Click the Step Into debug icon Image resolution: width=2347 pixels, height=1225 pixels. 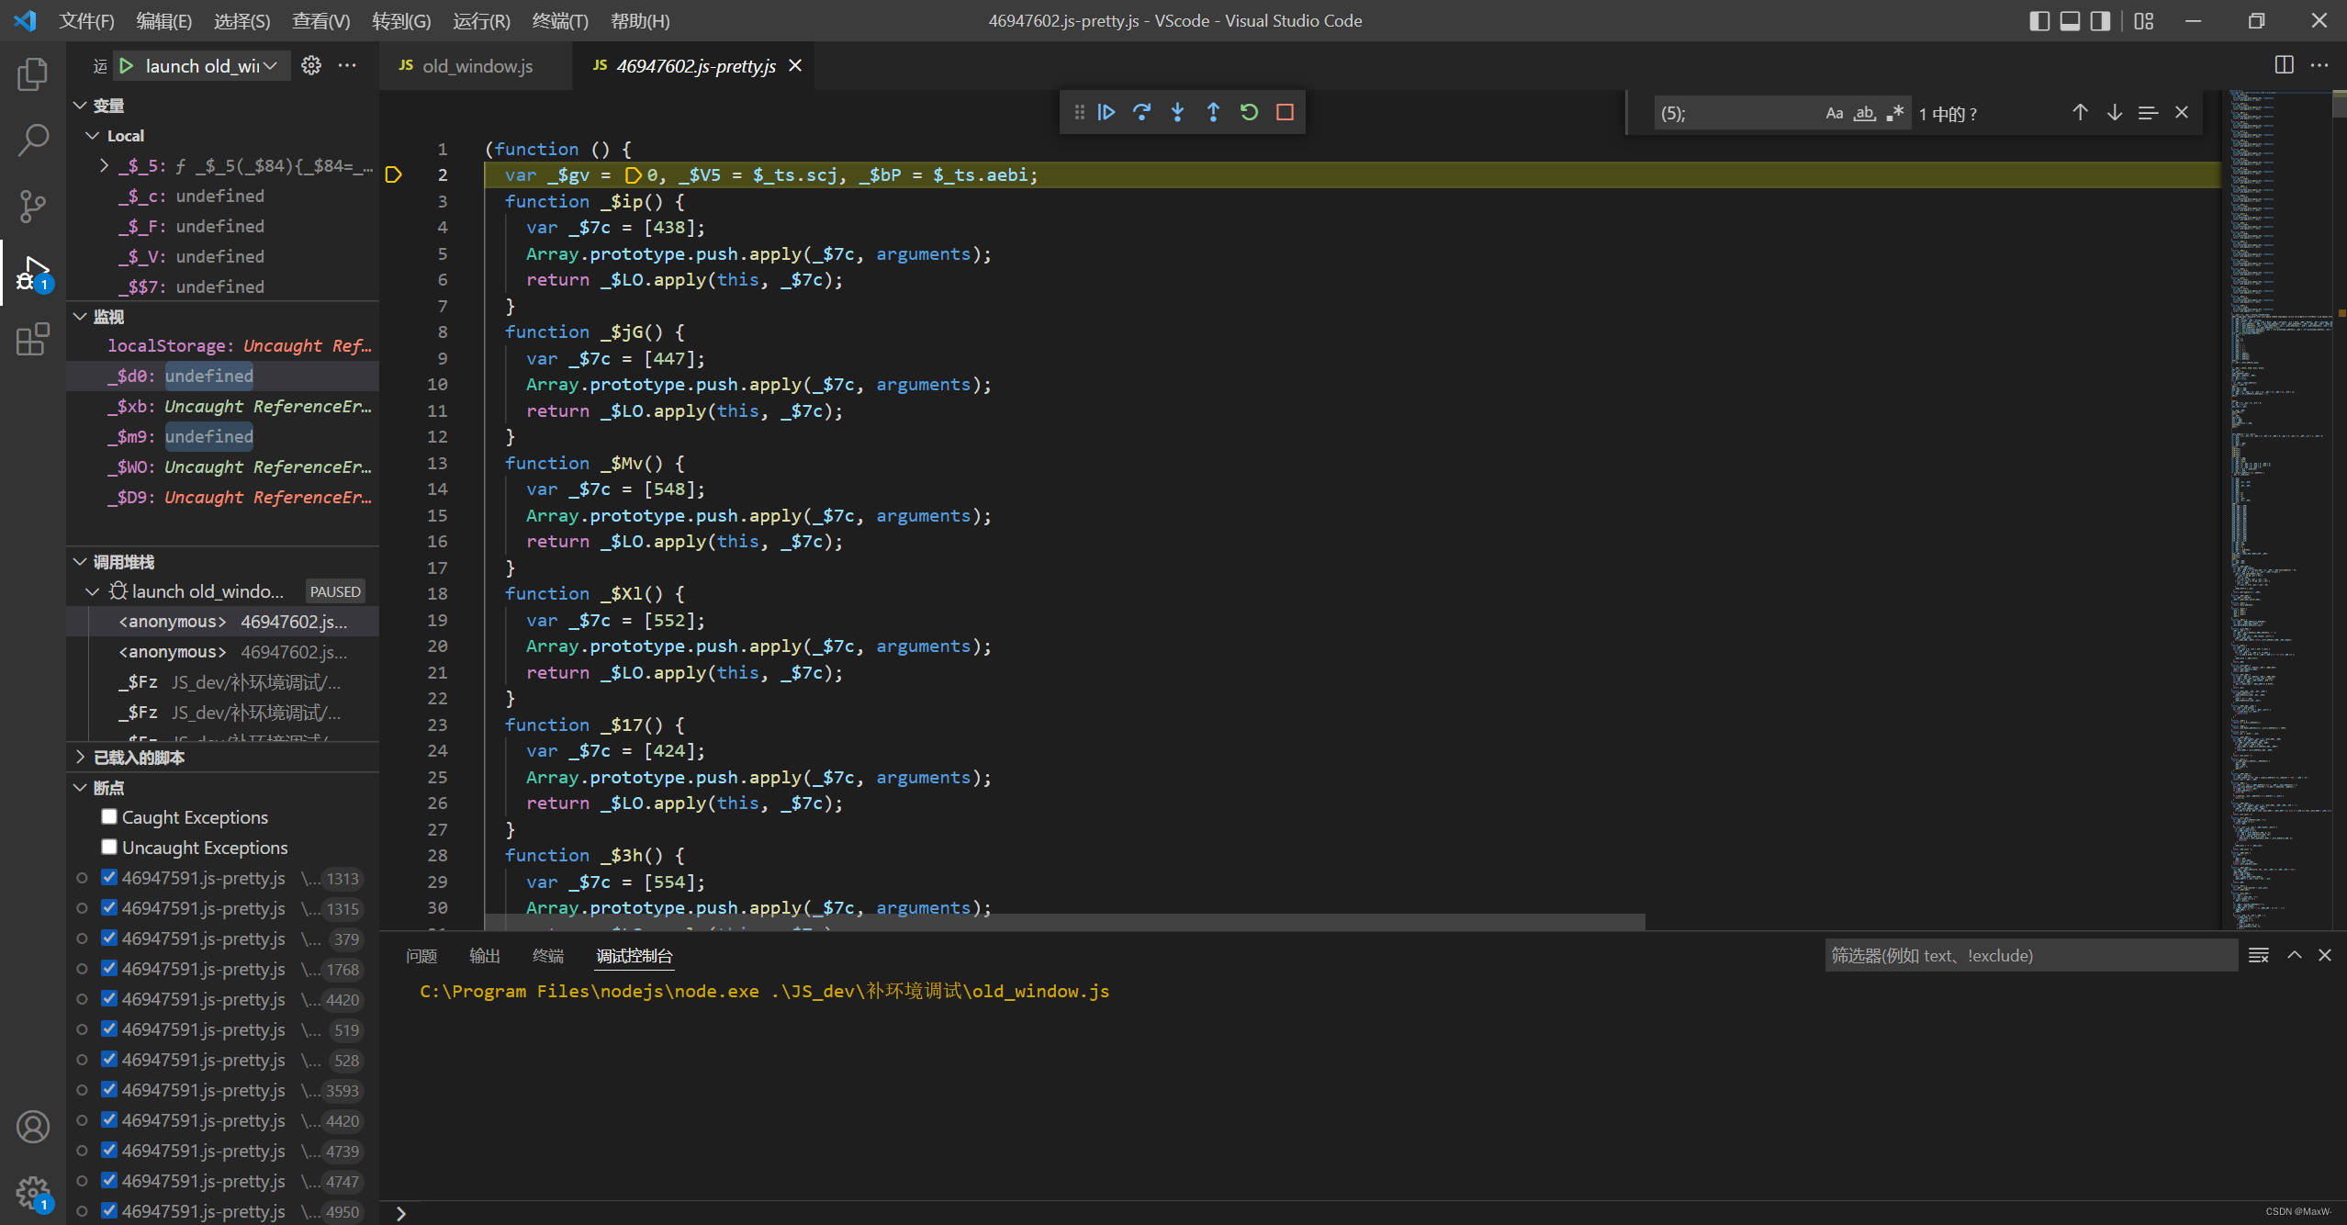[x=1177, y=112]
